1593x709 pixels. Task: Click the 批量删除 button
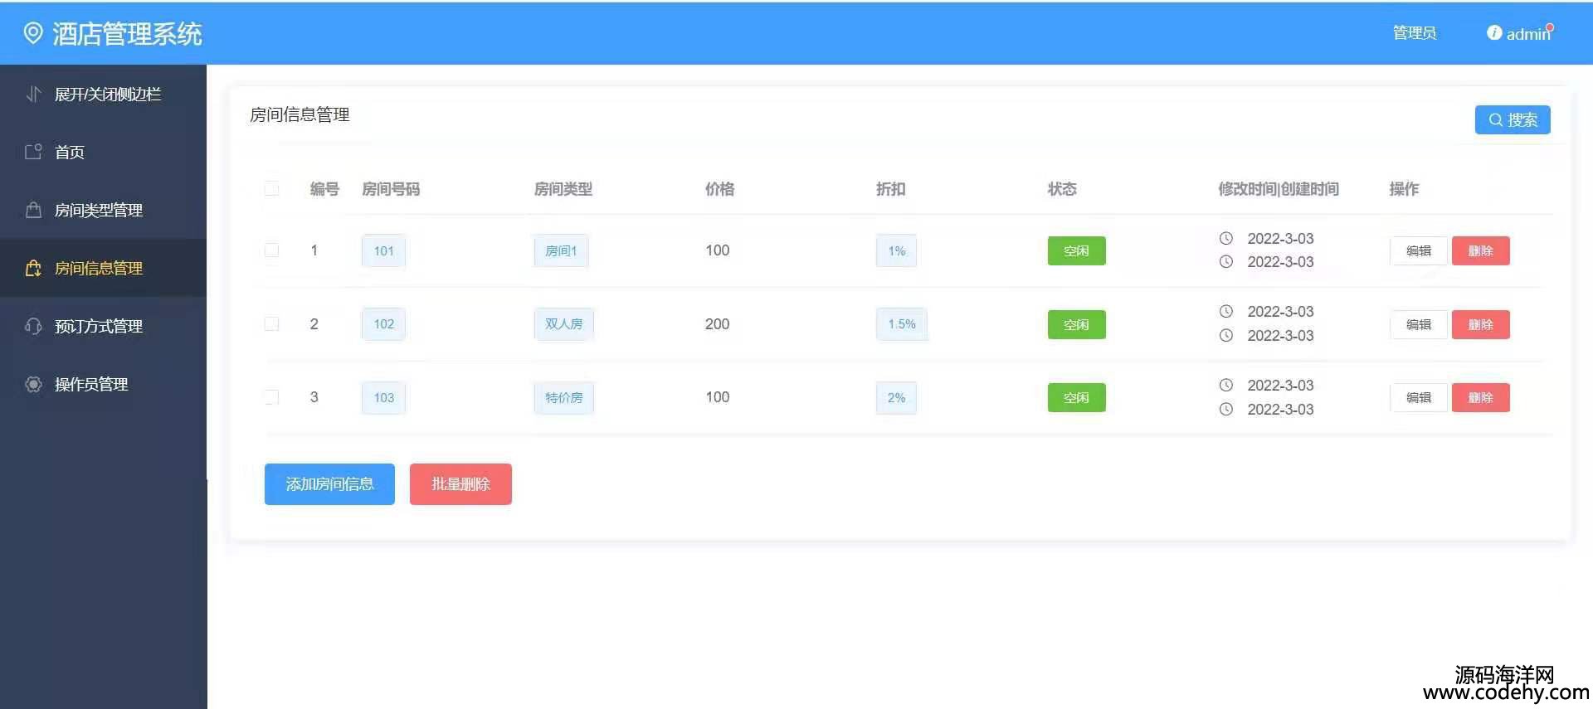click(460, 484)
